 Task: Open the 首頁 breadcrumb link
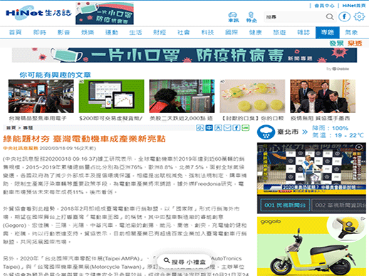tap(11, 128)
